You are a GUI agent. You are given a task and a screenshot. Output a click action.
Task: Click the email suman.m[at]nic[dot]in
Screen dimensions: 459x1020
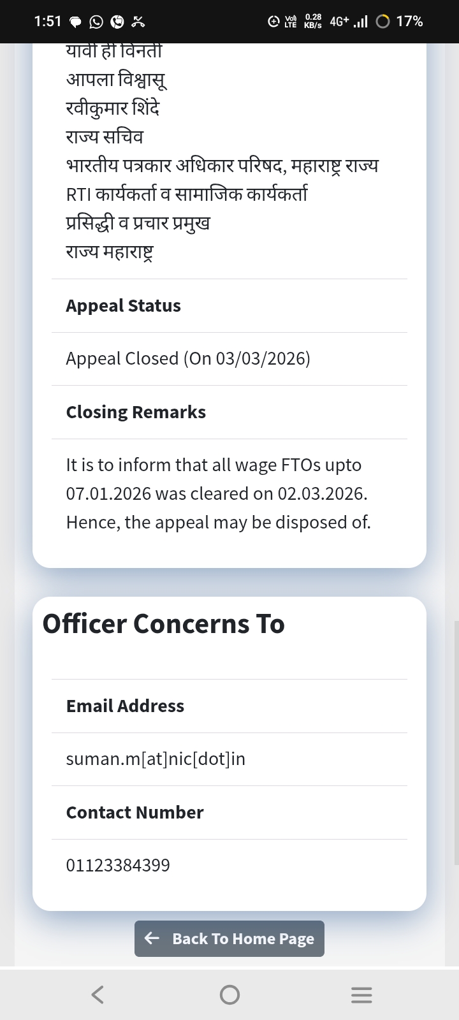(x=156, y=759)
